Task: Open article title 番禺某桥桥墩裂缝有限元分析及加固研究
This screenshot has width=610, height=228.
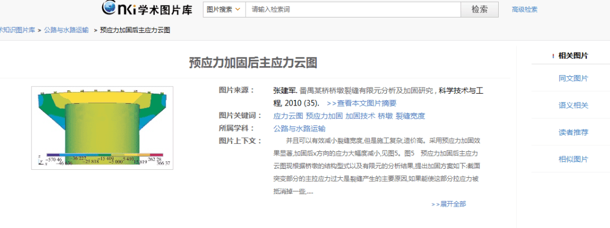Action: [x=366, y=90]
